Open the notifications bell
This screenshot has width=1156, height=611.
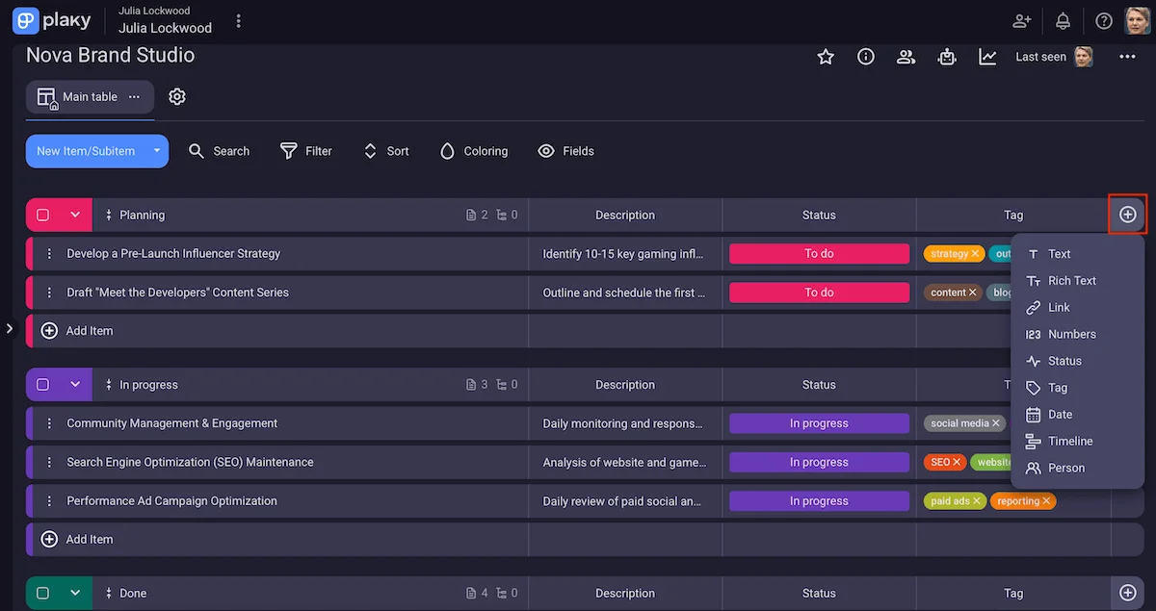click(1063, 19)
